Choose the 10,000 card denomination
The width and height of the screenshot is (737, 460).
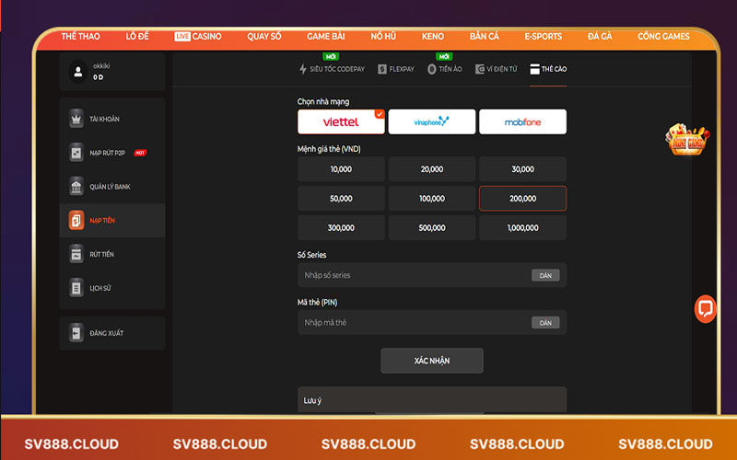coord(341,169)
